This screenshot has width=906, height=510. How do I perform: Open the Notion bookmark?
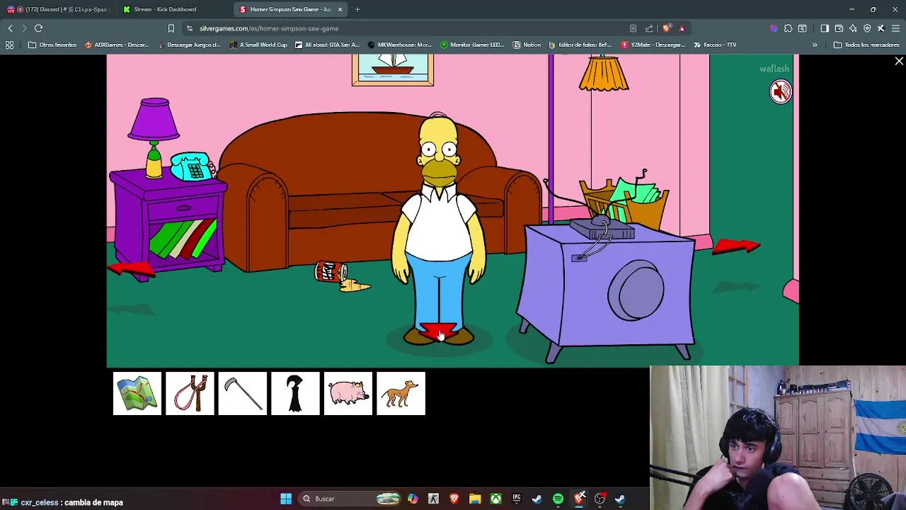click(x=527, y=45)
